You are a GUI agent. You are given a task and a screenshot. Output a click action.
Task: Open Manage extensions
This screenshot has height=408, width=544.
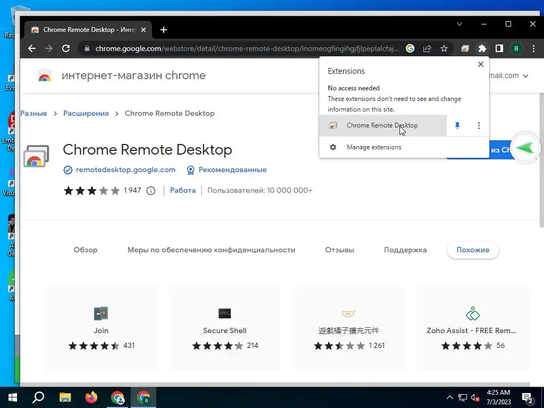pos(404,147)
